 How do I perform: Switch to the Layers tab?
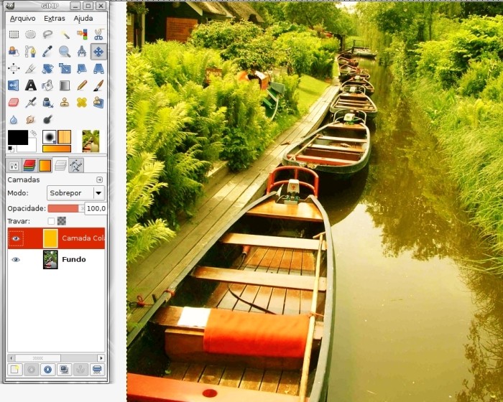(60, 165)
